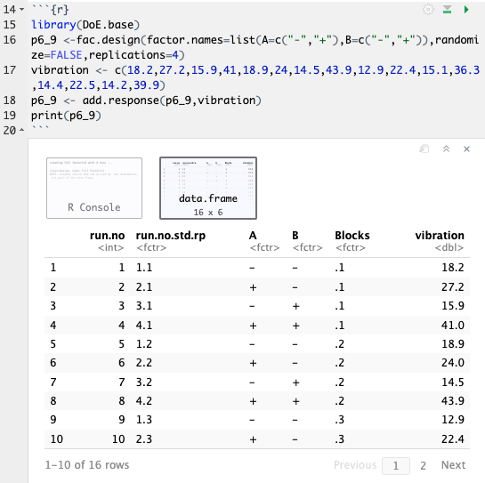This screenshot has height=483, width=485.
Task: Click Blocks cell .1 in row 4
Action: [x=340, y=326]
